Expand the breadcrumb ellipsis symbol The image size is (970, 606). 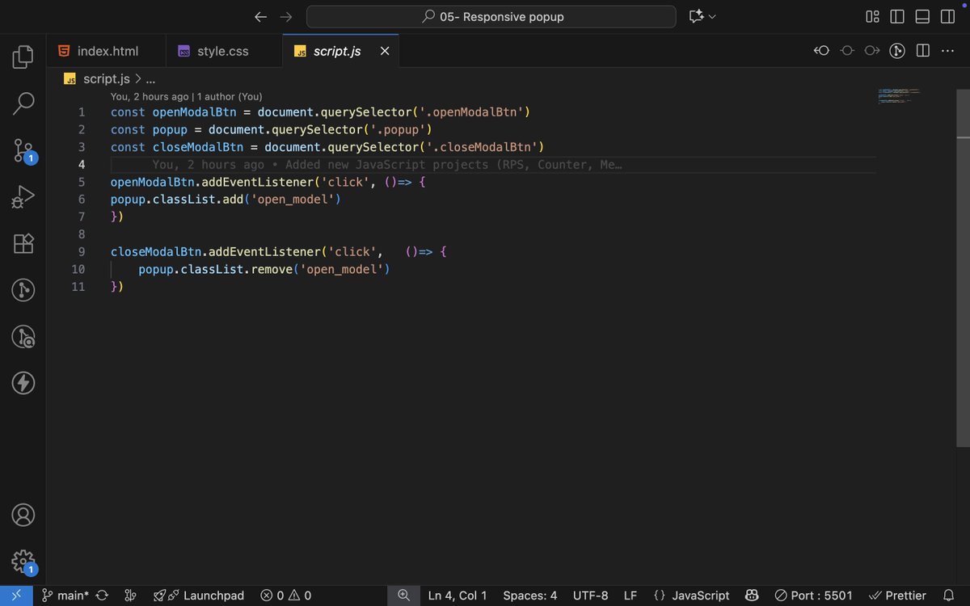[x=150, y=79]
